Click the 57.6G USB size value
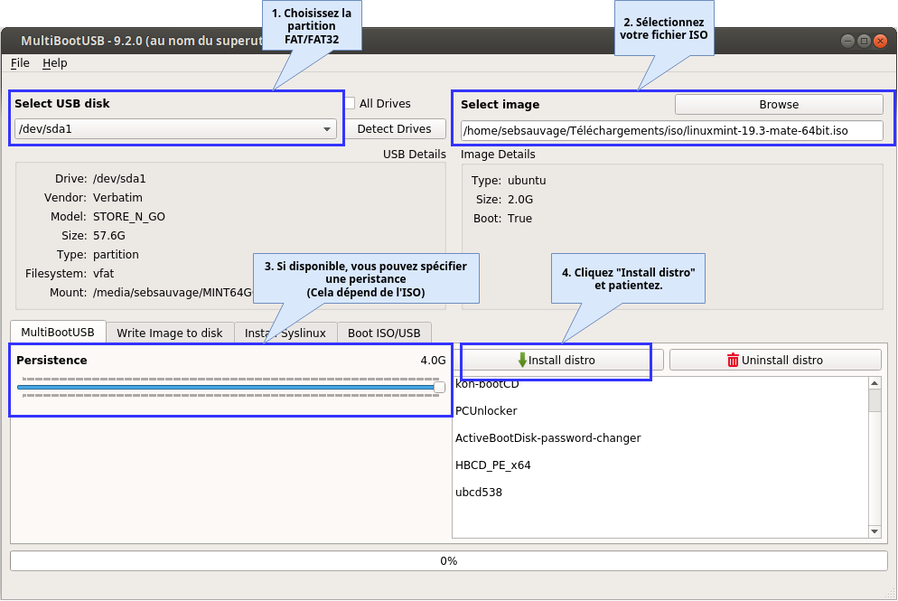 point(108,236)
